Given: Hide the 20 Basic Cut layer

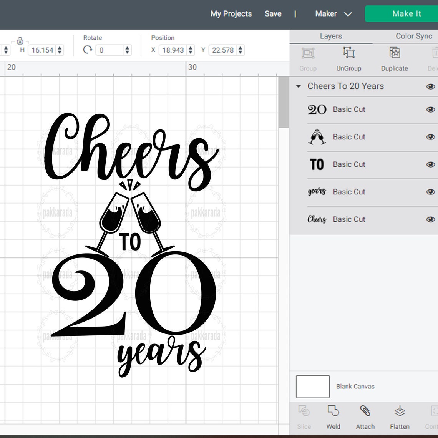Looking at the screenshot, I should pyautogui.click(x=431, y=109).
